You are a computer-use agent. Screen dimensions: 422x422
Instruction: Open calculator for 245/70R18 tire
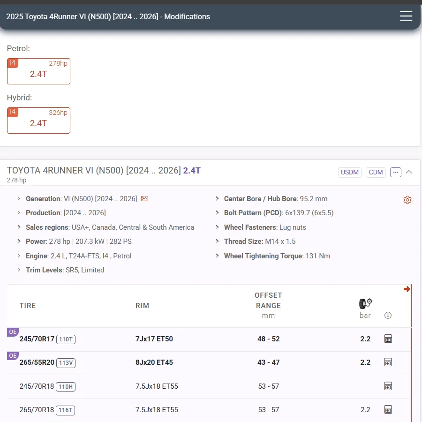[x=388, y=386]
